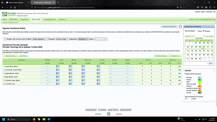This screenshot has height=122, width=217.
Task: Click the green Grades Garden footer icon
Action: [108, 114]
